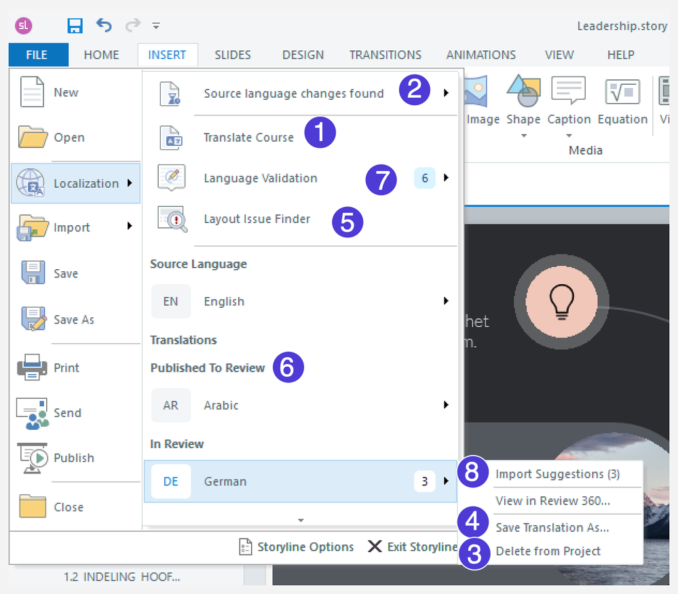Expand the Localization submenu arrow

(x=130, y=182)
